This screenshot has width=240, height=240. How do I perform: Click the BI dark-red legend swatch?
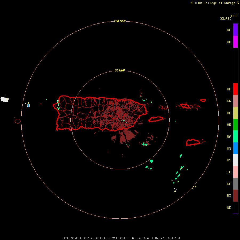point(235,196)
